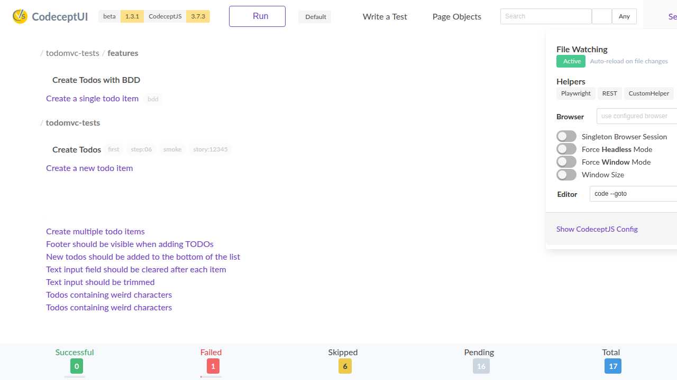Image resolution: width=677 pixels, height=380 pixels.
Task: Focus the Browser input field
Action: [x=637, y=116]
